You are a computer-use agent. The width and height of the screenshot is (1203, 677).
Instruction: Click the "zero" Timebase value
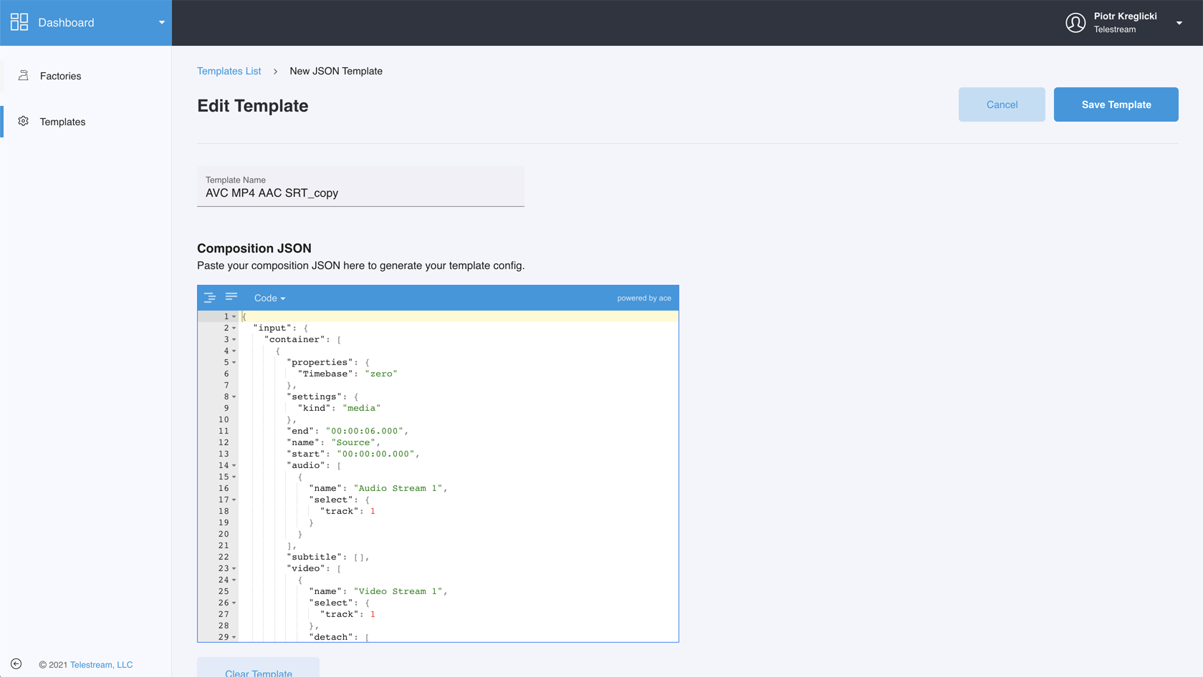[381, 374]
